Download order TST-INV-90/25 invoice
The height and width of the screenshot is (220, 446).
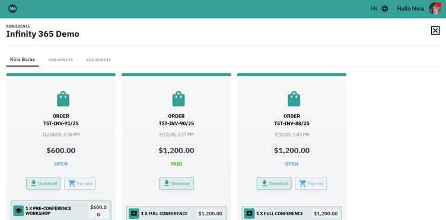[x=176, y=183]
